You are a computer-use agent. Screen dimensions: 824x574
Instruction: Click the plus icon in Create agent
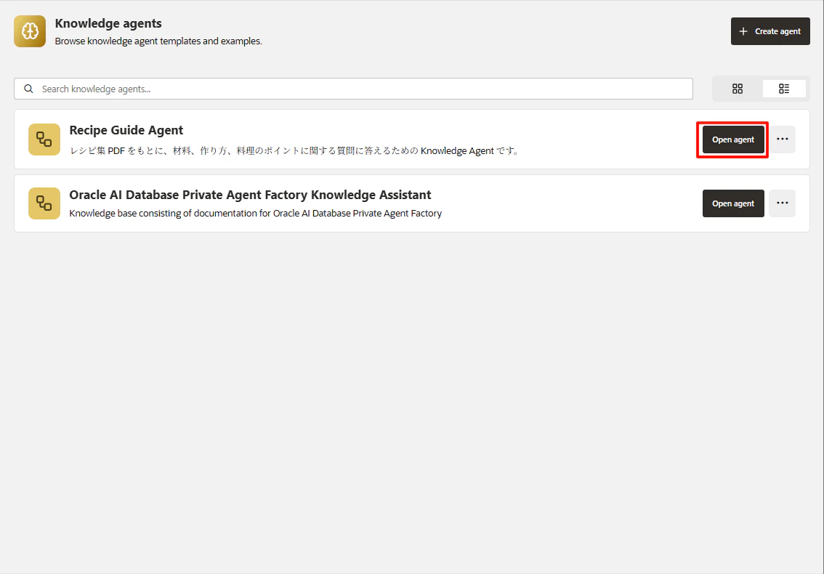[743, 31]
